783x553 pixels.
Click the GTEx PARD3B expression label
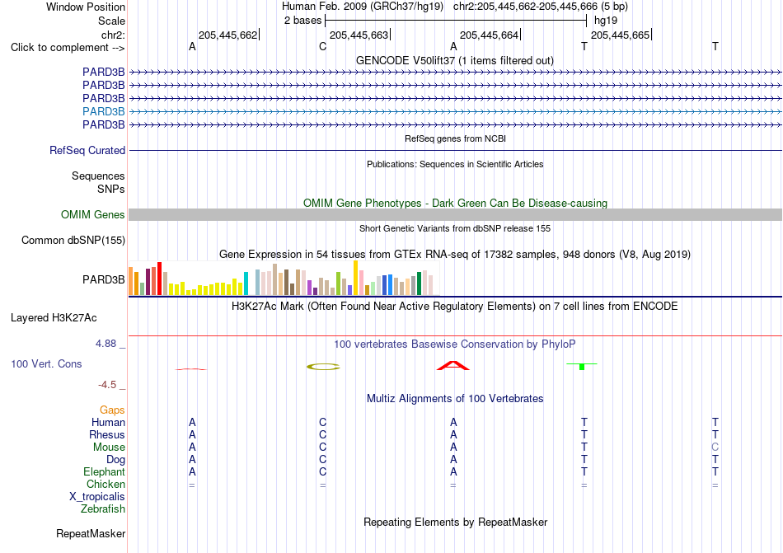click(103, 280)
